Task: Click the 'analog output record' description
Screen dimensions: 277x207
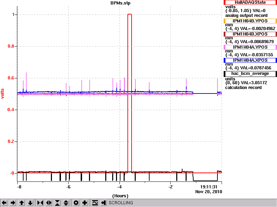Action: click(x=246, y=16)
